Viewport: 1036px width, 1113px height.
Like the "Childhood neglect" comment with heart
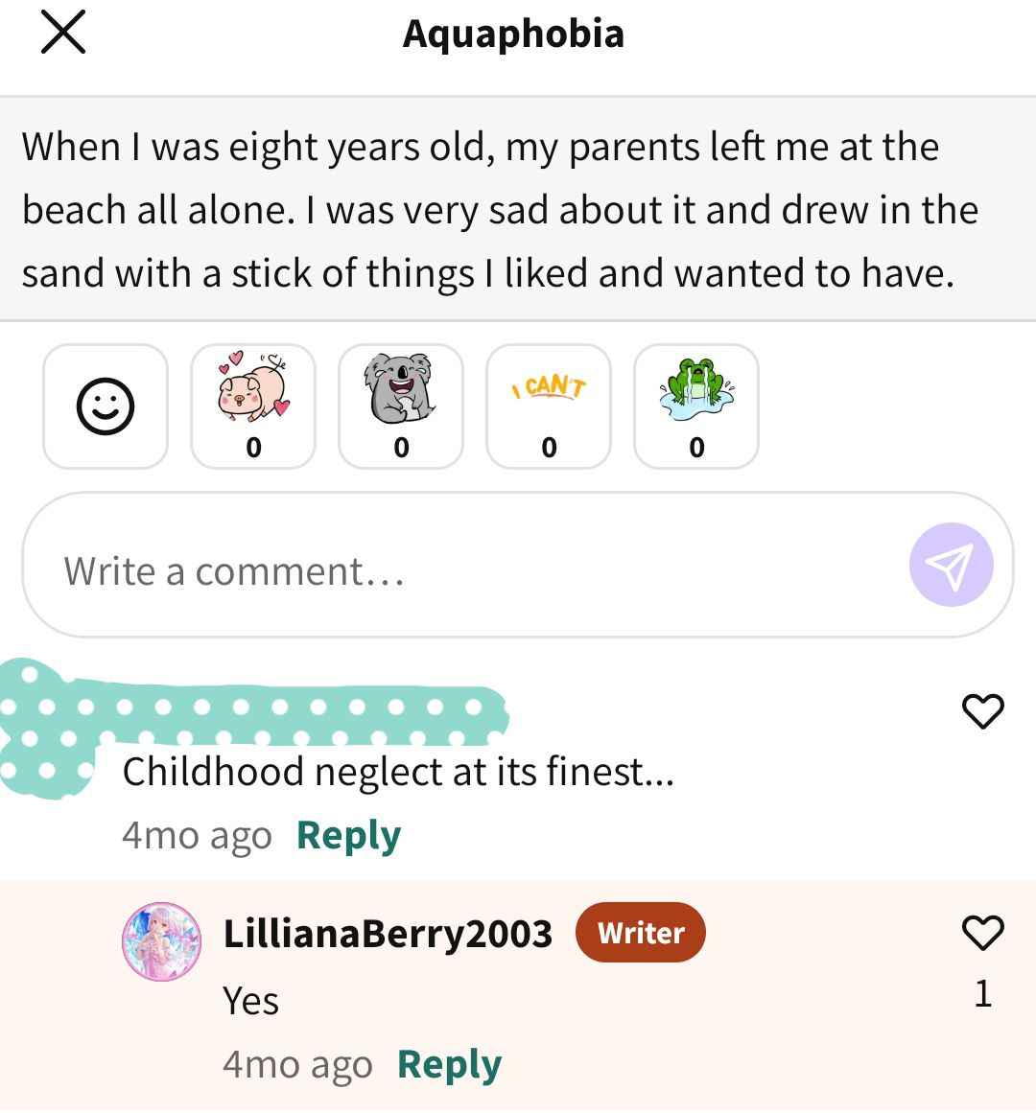point(982,710)
